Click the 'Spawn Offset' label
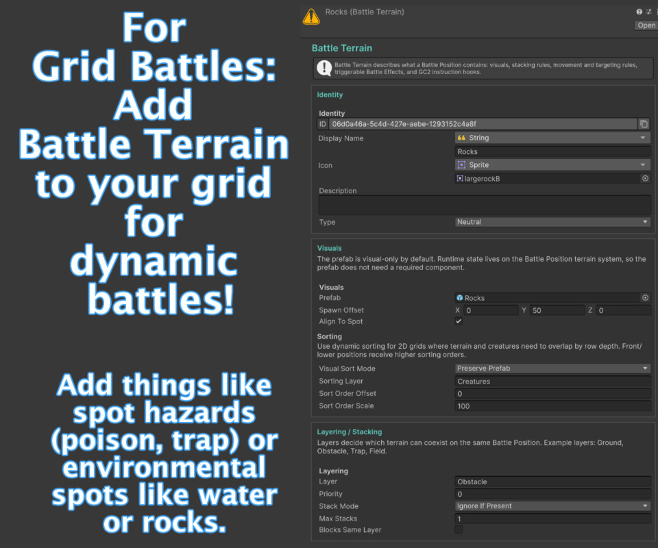658x548 pixels. (x=341, y=310)
